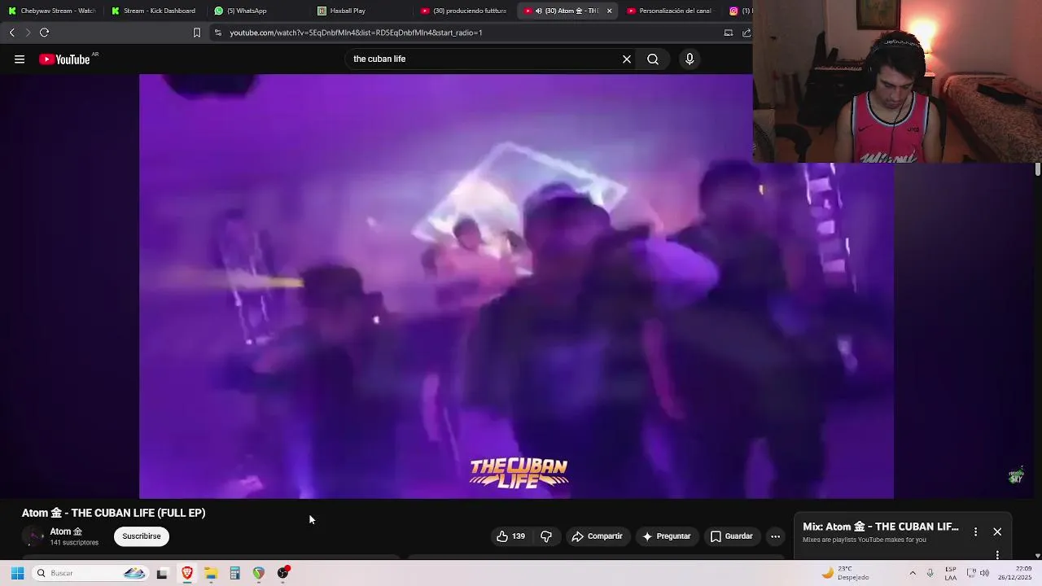Open Brave browser from the taskbar
The image size is (1042, 586).
click(x=187, y=573)
